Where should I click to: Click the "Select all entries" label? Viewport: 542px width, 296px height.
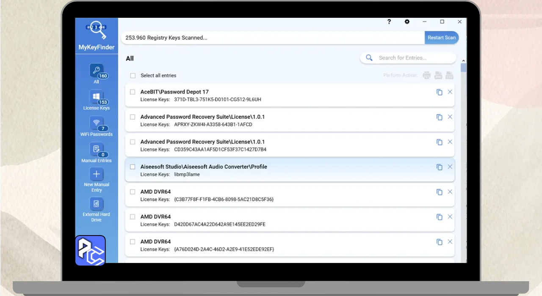pyautogui.click(x=158, y=76)
